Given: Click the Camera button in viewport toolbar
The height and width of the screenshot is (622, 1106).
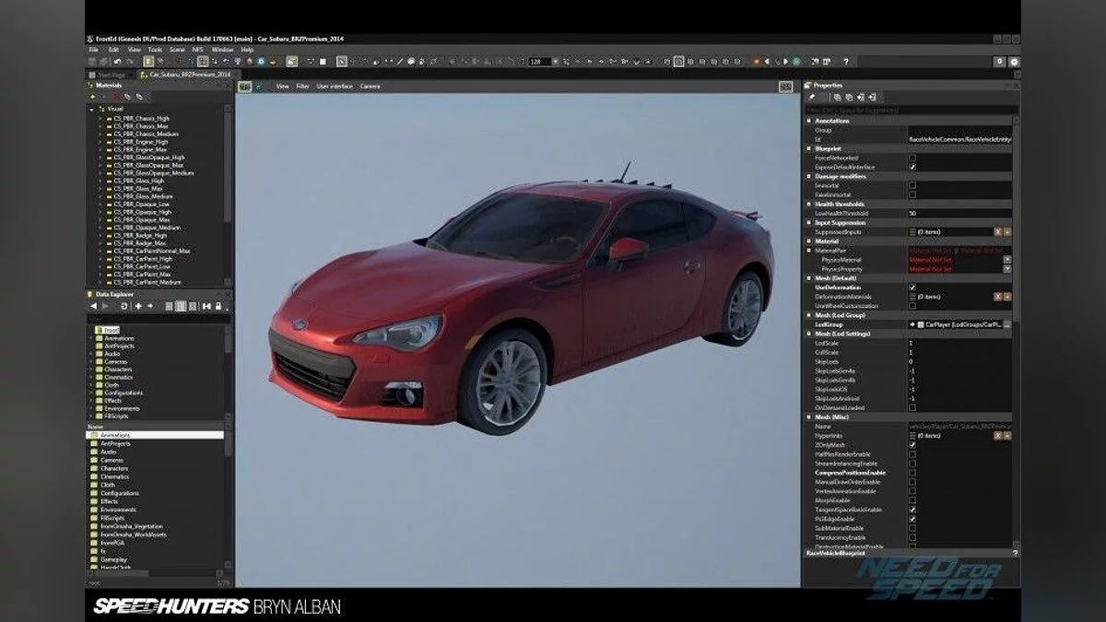Looking at the screenshot, I should (x=370, y=86).
